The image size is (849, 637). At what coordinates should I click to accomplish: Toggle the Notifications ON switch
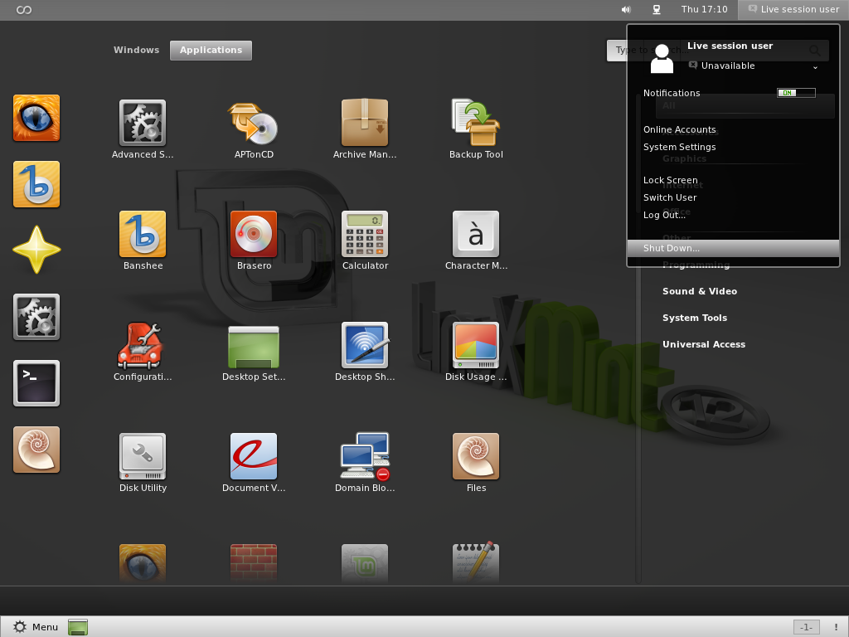click(796, 93)
